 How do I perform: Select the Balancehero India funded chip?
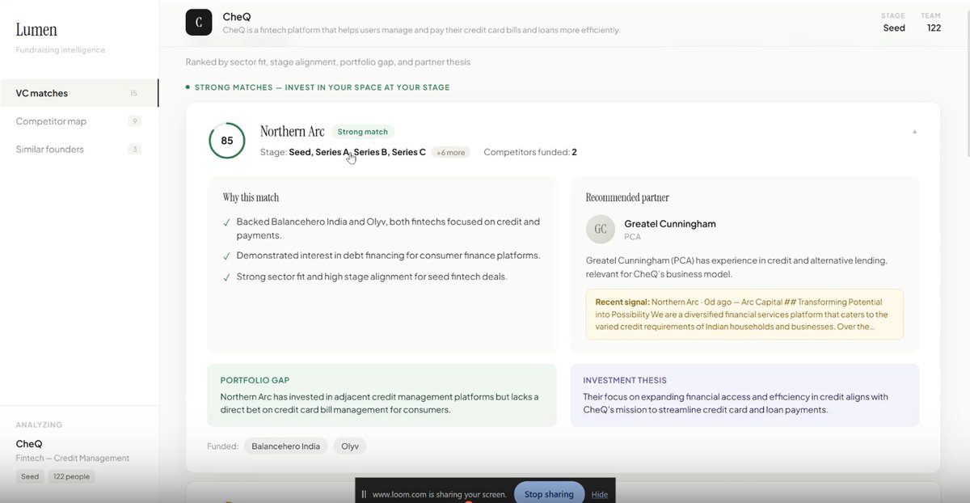coord(285,446)
